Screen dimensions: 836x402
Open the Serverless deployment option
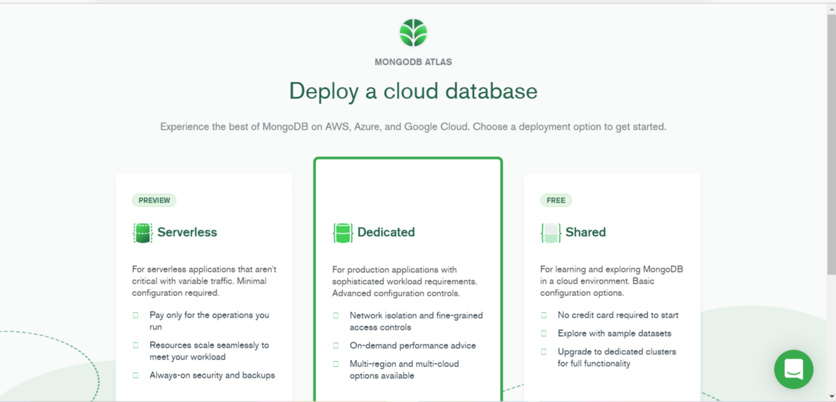tap(203, 286)
